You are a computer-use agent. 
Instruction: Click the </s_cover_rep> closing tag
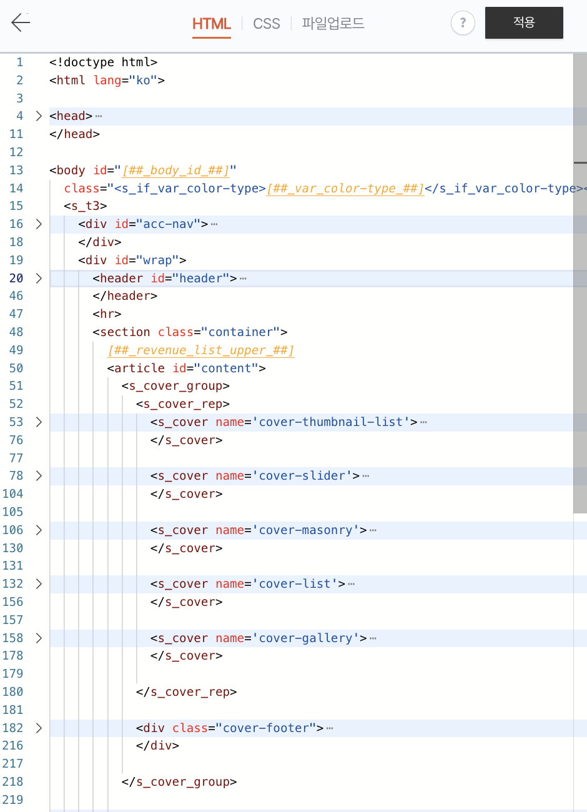point(187,692)
